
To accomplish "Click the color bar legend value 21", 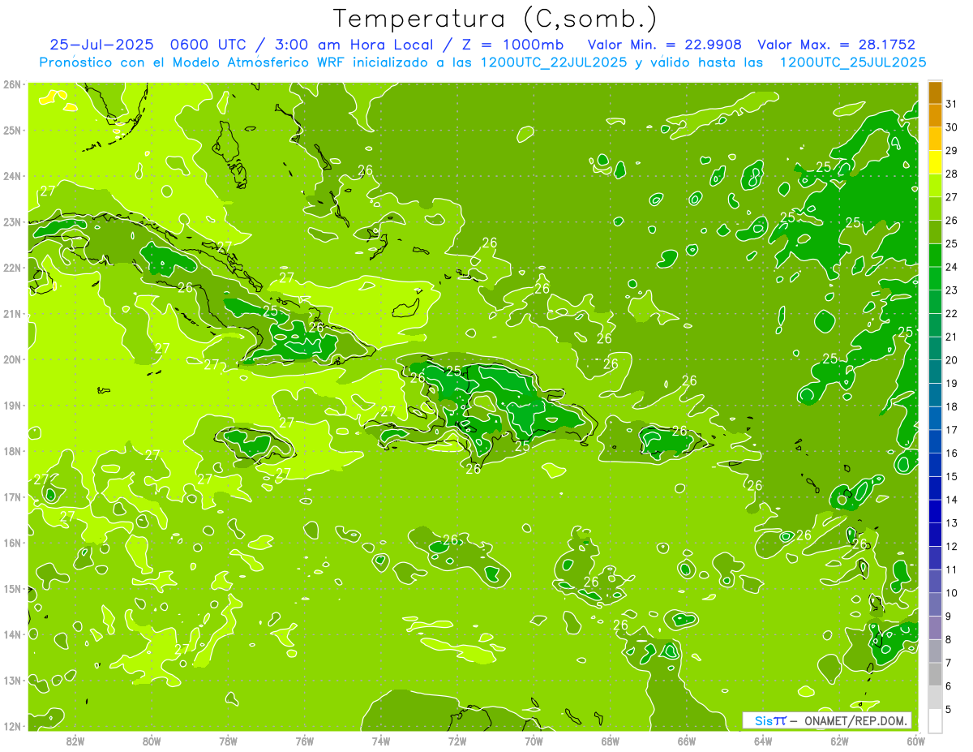I will click(x=952, y=337).
